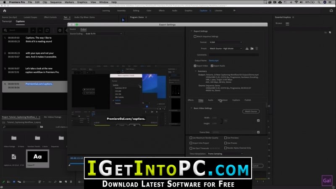The height and width of the screenshot is (189, 336).
Task: Click the refresh captions icon
Action: pos(47,30)
